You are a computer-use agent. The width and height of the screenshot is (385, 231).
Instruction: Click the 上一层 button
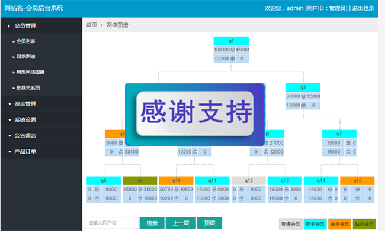click(x=181, y=223)
